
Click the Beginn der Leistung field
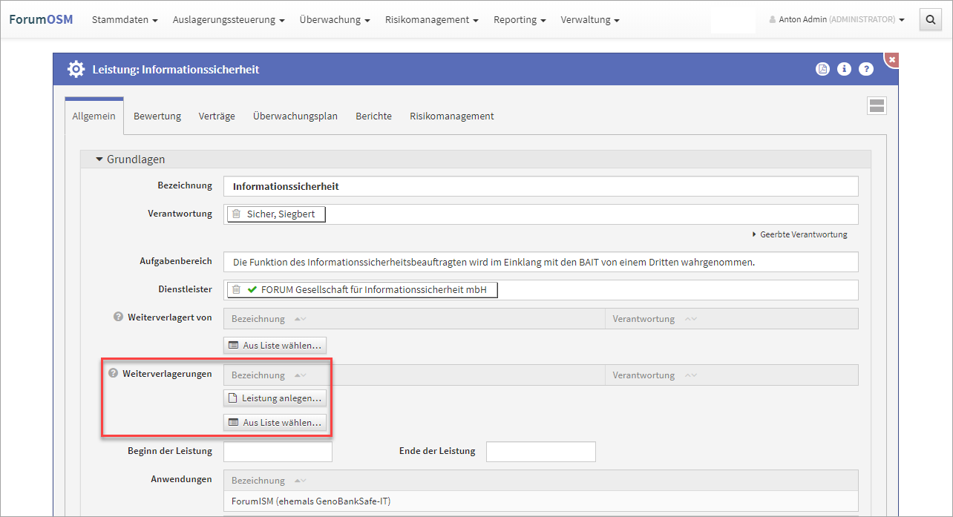(x=278, y=452)
